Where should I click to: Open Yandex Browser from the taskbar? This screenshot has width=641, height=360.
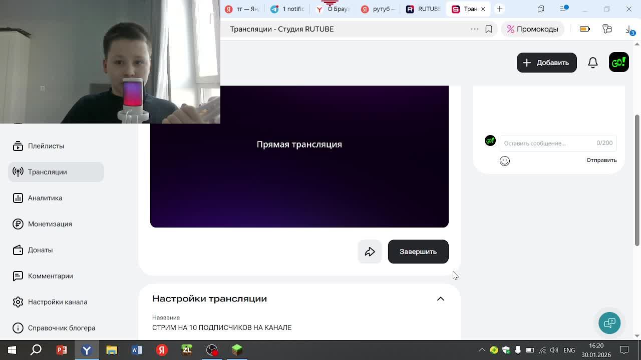[x=87, y=350]
